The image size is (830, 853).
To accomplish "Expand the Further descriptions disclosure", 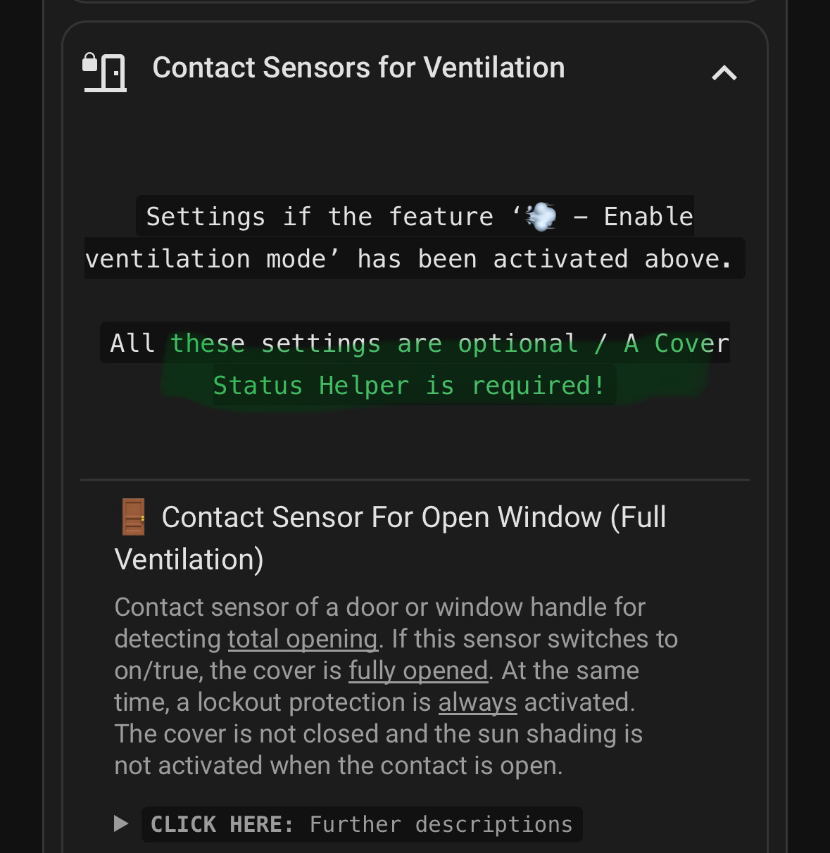I will 362,823.
